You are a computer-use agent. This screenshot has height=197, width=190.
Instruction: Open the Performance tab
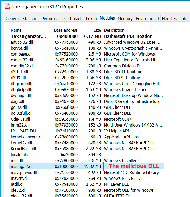point(53,19)
